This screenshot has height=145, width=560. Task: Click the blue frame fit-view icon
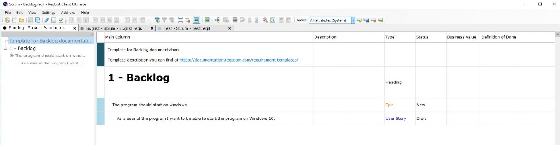[180, 20]
